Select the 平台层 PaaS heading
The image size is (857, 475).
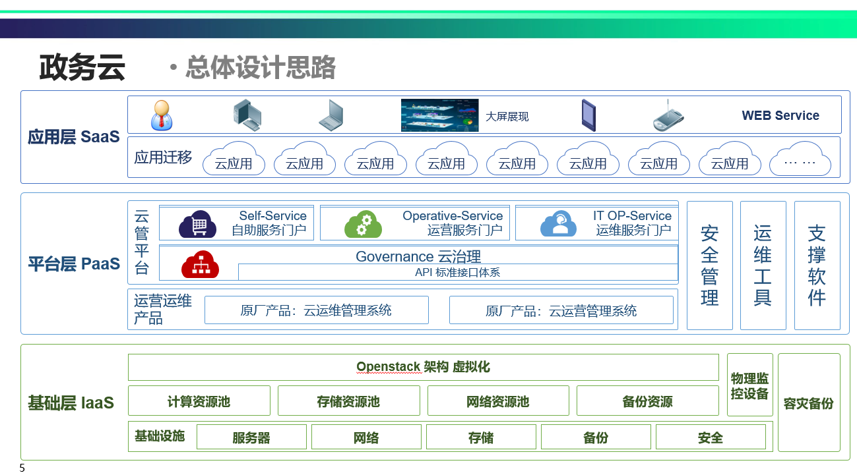coord(74,264)
